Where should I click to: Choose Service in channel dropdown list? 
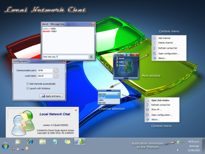109,103
